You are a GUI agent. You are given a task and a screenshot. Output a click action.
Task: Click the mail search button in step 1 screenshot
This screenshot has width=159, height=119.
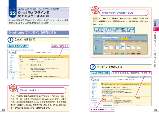(38, 52)
